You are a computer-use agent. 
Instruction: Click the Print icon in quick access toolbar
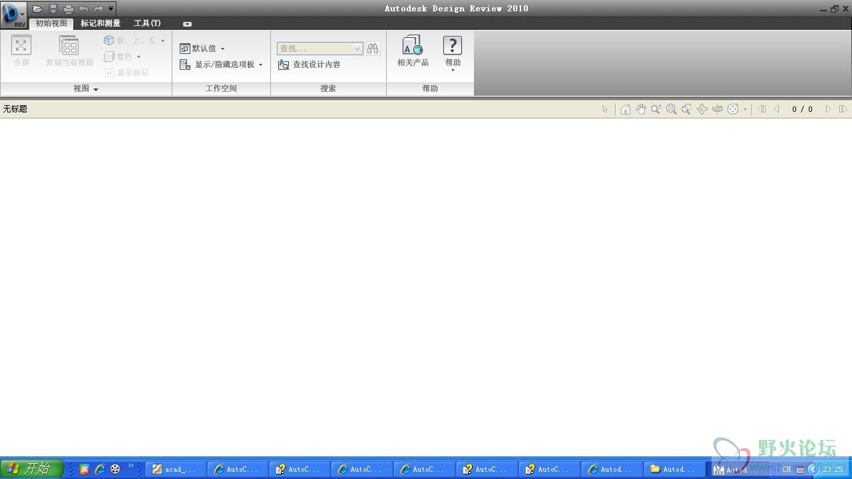click(x=68, y=9)
